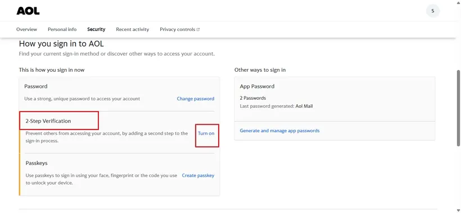Viewport: 461px width, 213px height.
Task: Click the 'Password' section title
Action: (x=36, y=86)
